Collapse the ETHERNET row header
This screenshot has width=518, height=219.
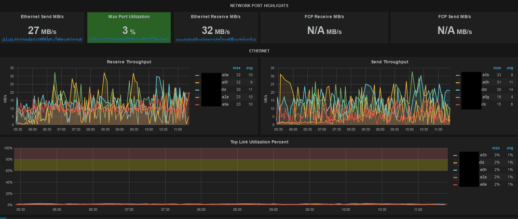coord(259,51)
